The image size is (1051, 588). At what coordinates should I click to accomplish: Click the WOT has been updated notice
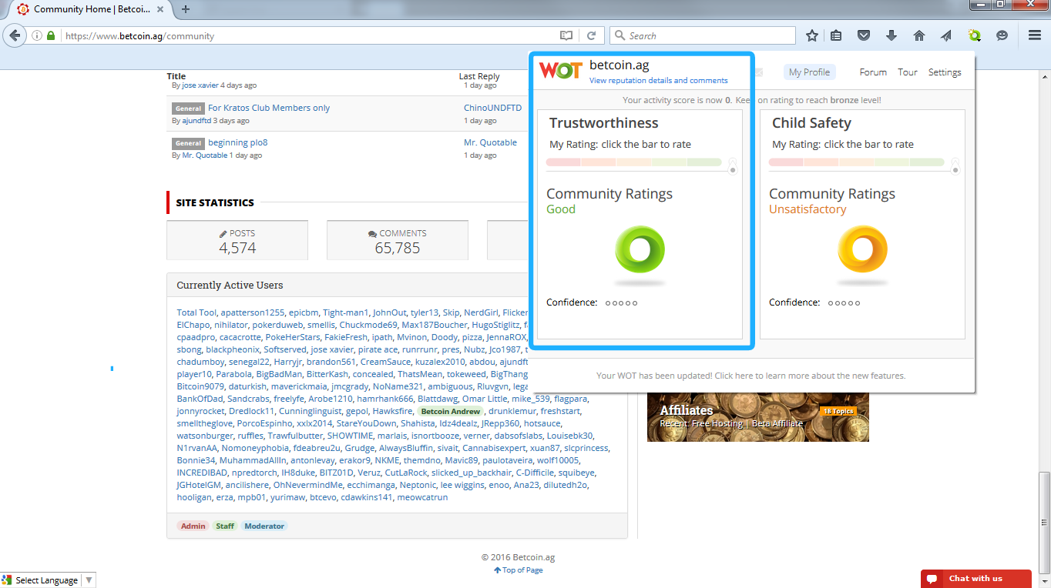coord(751,376)
